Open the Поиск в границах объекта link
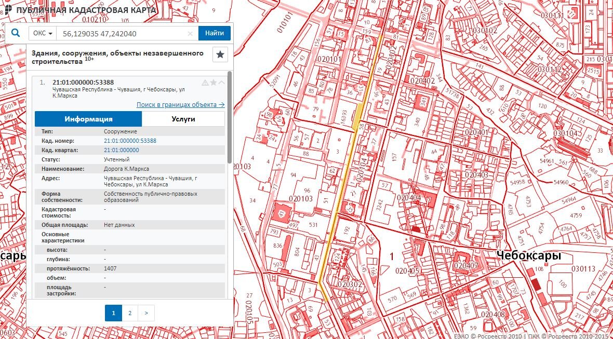Screen dimensions: 613x339 click(181, 105)
